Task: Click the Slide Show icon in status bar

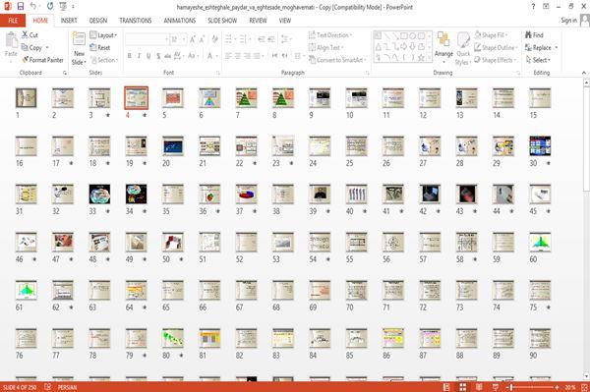Action: [x=496, y=387]
